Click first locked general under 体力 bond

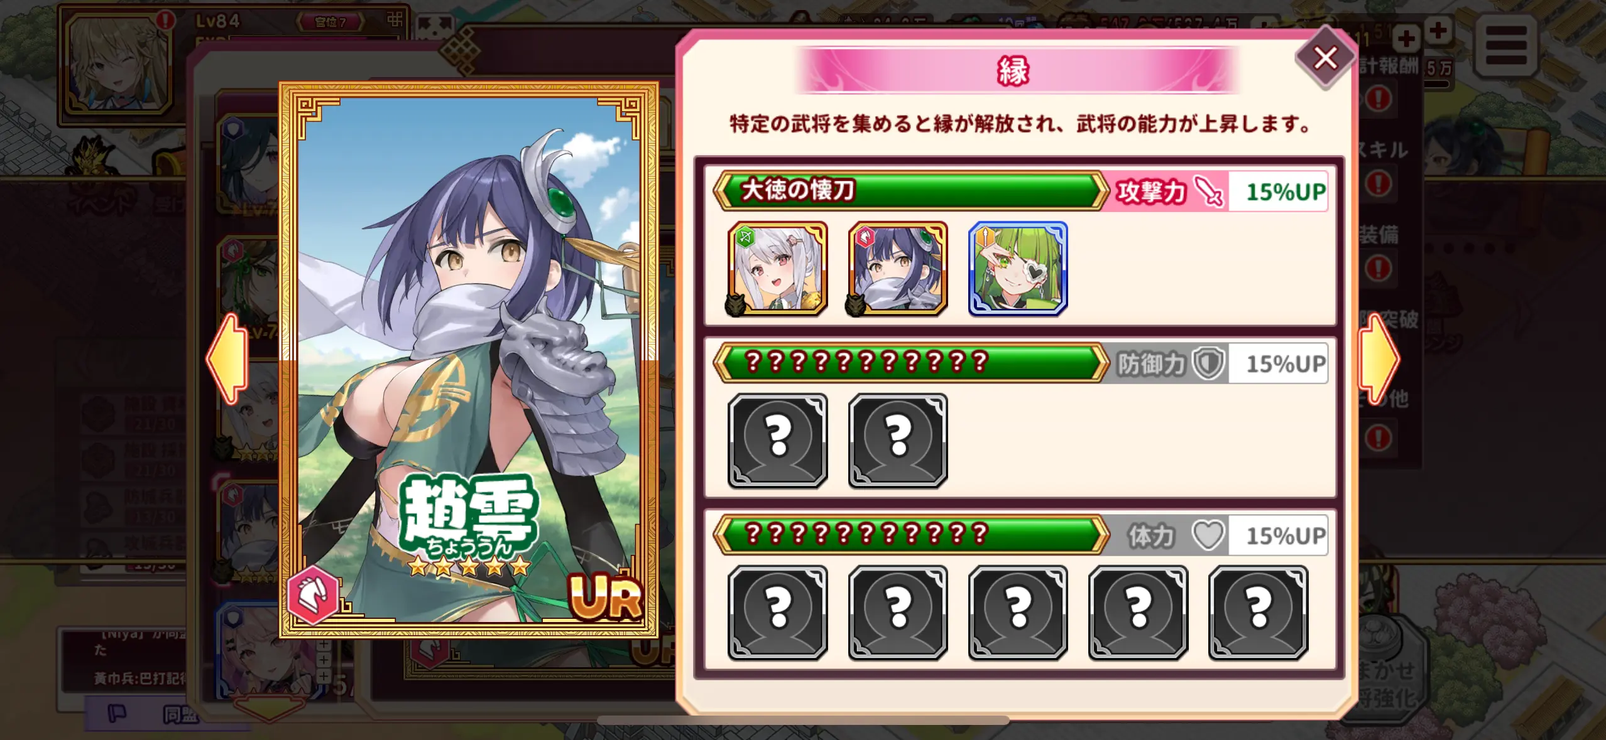click(778, 613)
